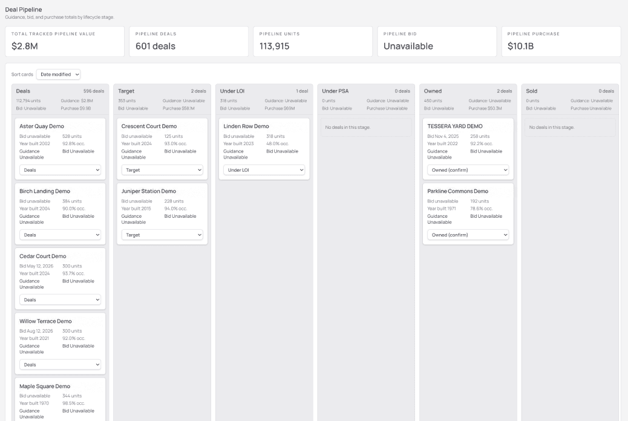Image resolution: width=628 pixels, height=421 pixels.
Task: Click the Deals column header title
Action: point(23,91)
